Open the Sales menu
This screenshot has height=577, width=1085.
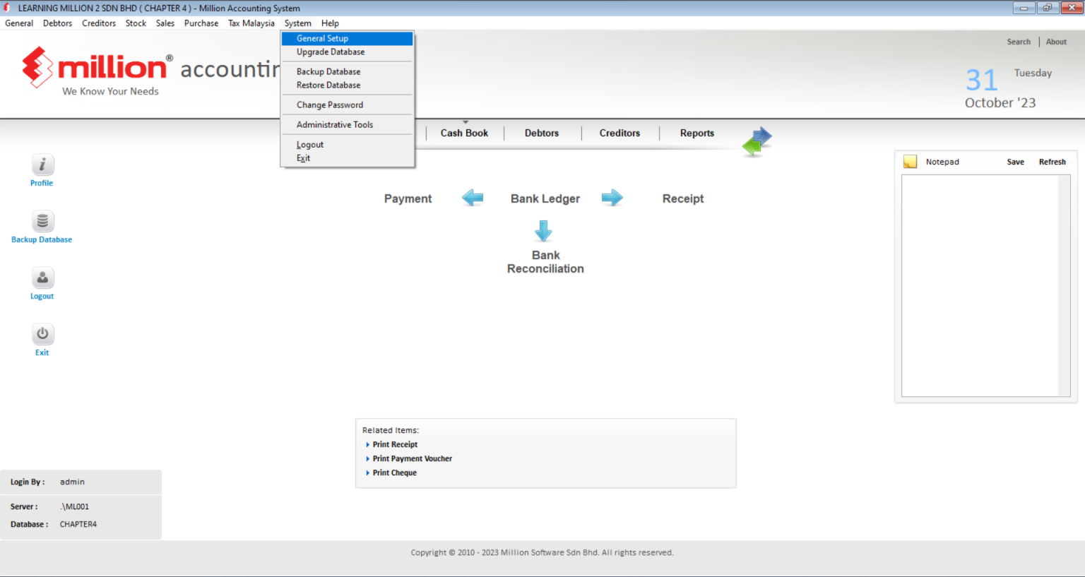point(165,23)
